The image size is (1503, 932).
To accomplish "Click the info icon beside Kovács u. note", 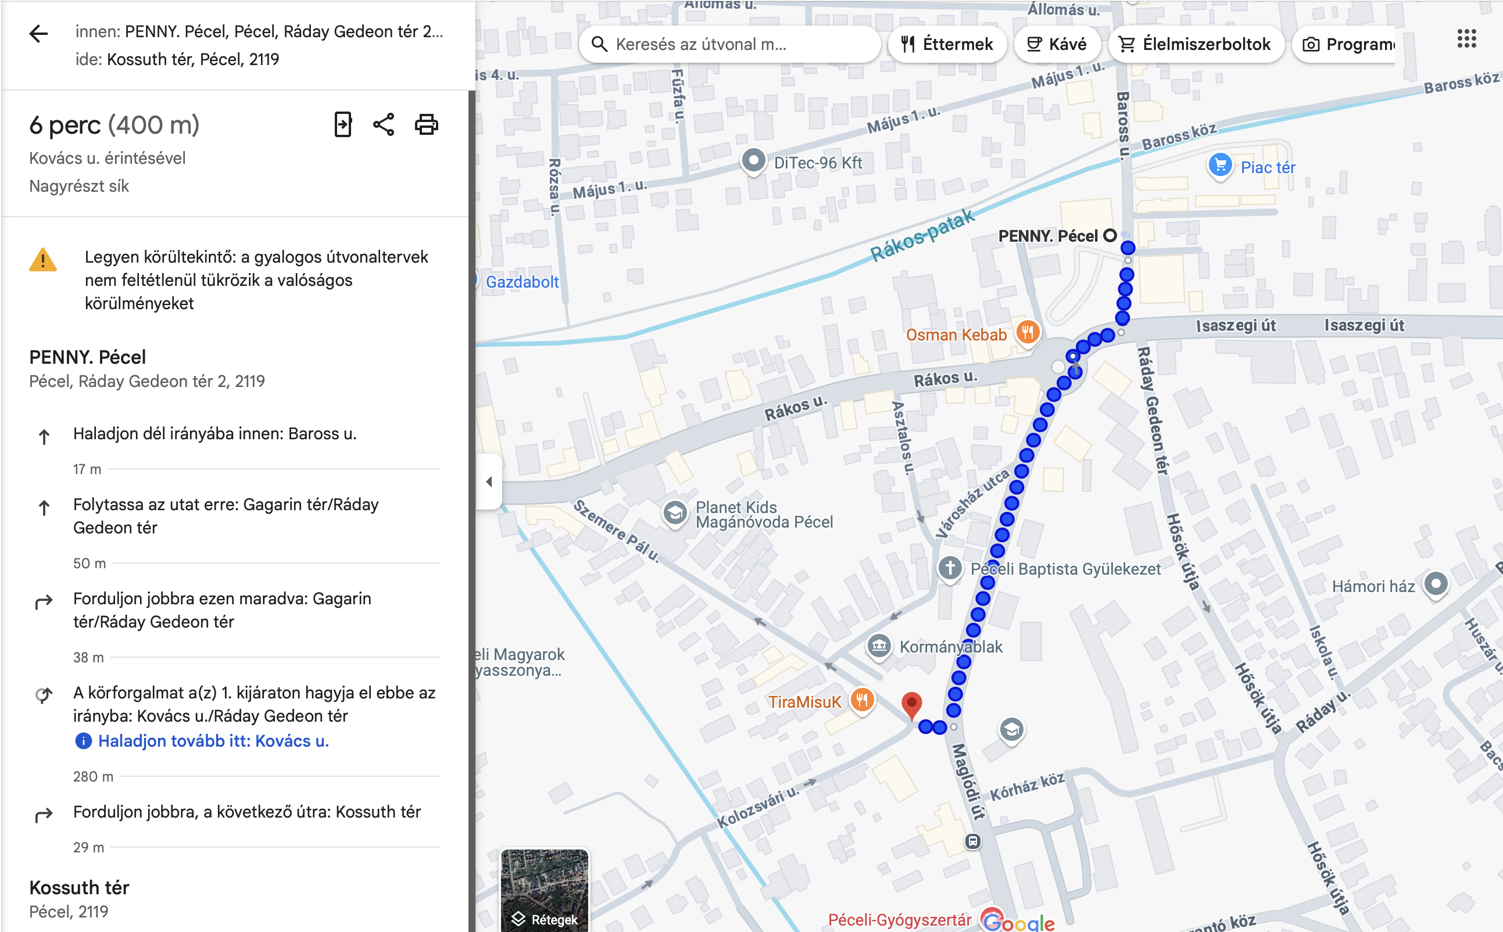I will [x=83, y=740].
